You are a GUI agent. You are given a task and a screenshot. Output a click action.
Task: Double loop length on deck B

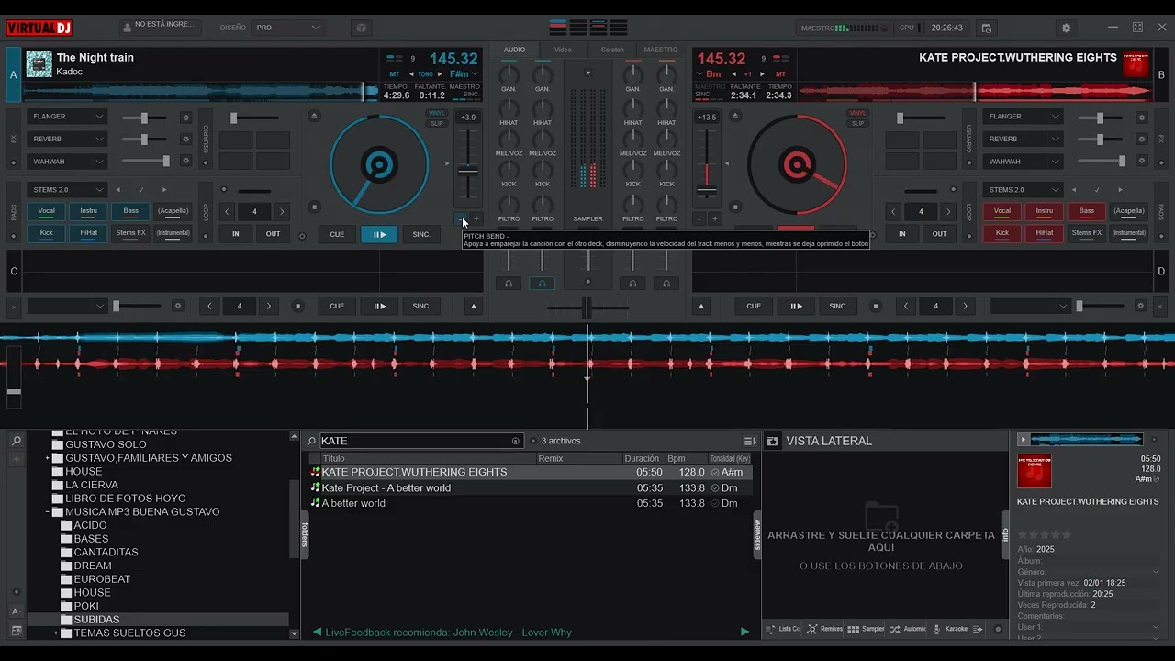[948, 211]
